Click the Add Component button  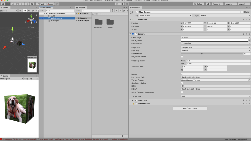[x=190, y=108]
